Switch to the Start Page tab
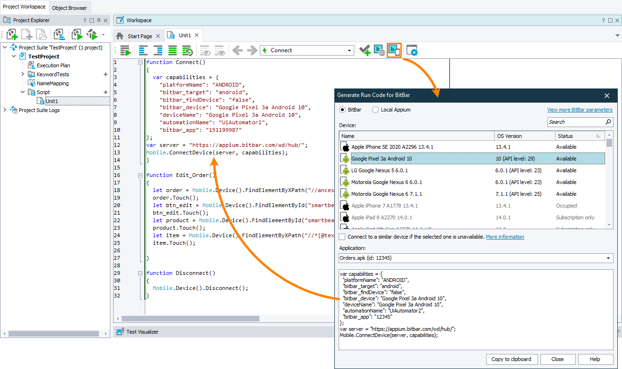This screenshot has height=369, width=622. tap(140, 36)
